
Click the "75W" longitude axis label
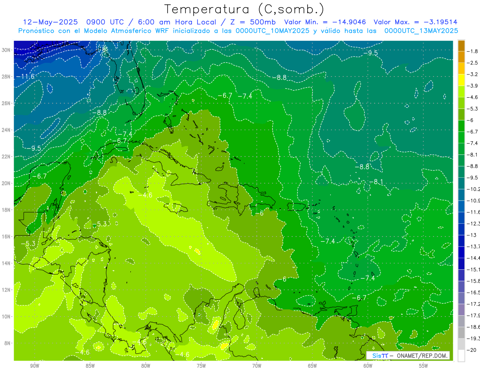[201, 366]
